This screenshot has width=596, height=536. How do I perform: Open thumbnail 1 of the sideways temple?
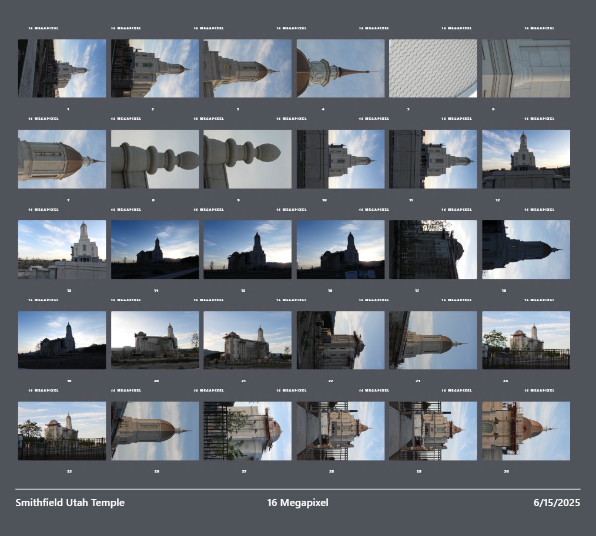(x=62, y=68)
